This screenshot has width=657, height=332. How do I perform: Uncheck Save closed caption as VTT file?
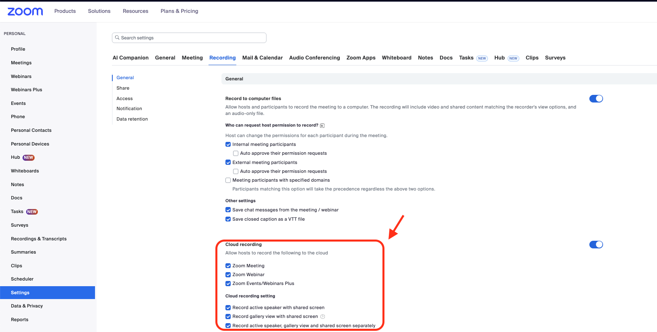228,219
